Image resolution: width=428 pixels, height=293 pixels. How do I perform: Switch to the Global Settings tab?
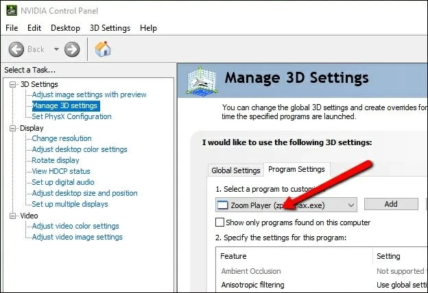235,170
